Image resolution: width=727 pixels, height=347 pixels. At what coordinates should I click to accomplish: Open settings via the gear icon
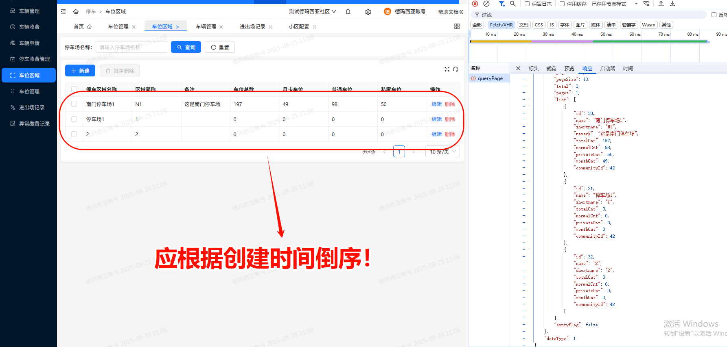[x=368, y=12]
